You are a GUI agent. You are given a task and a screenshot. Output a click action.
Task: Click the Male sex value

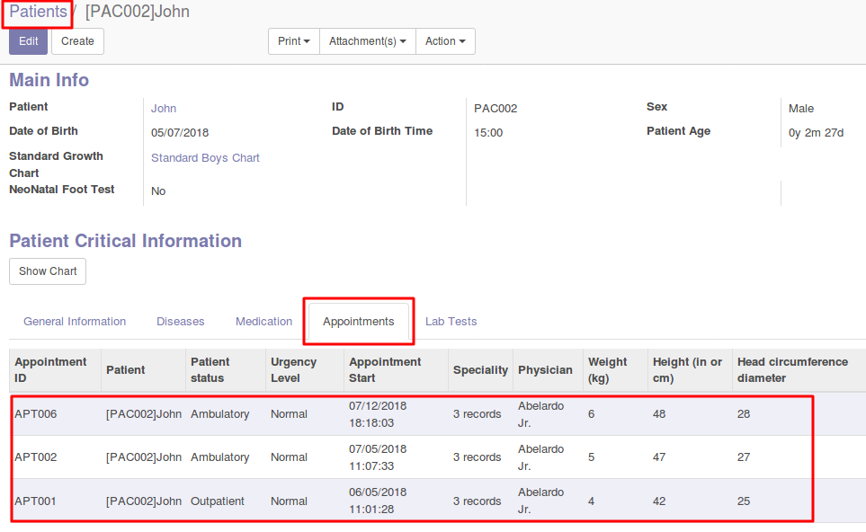pos(801,109)
